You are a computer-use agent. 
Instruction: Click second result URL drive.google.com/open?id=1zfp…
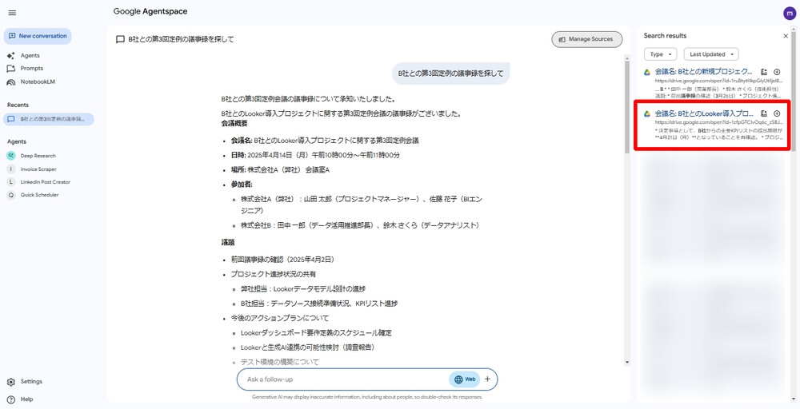(x=718, y=122)
